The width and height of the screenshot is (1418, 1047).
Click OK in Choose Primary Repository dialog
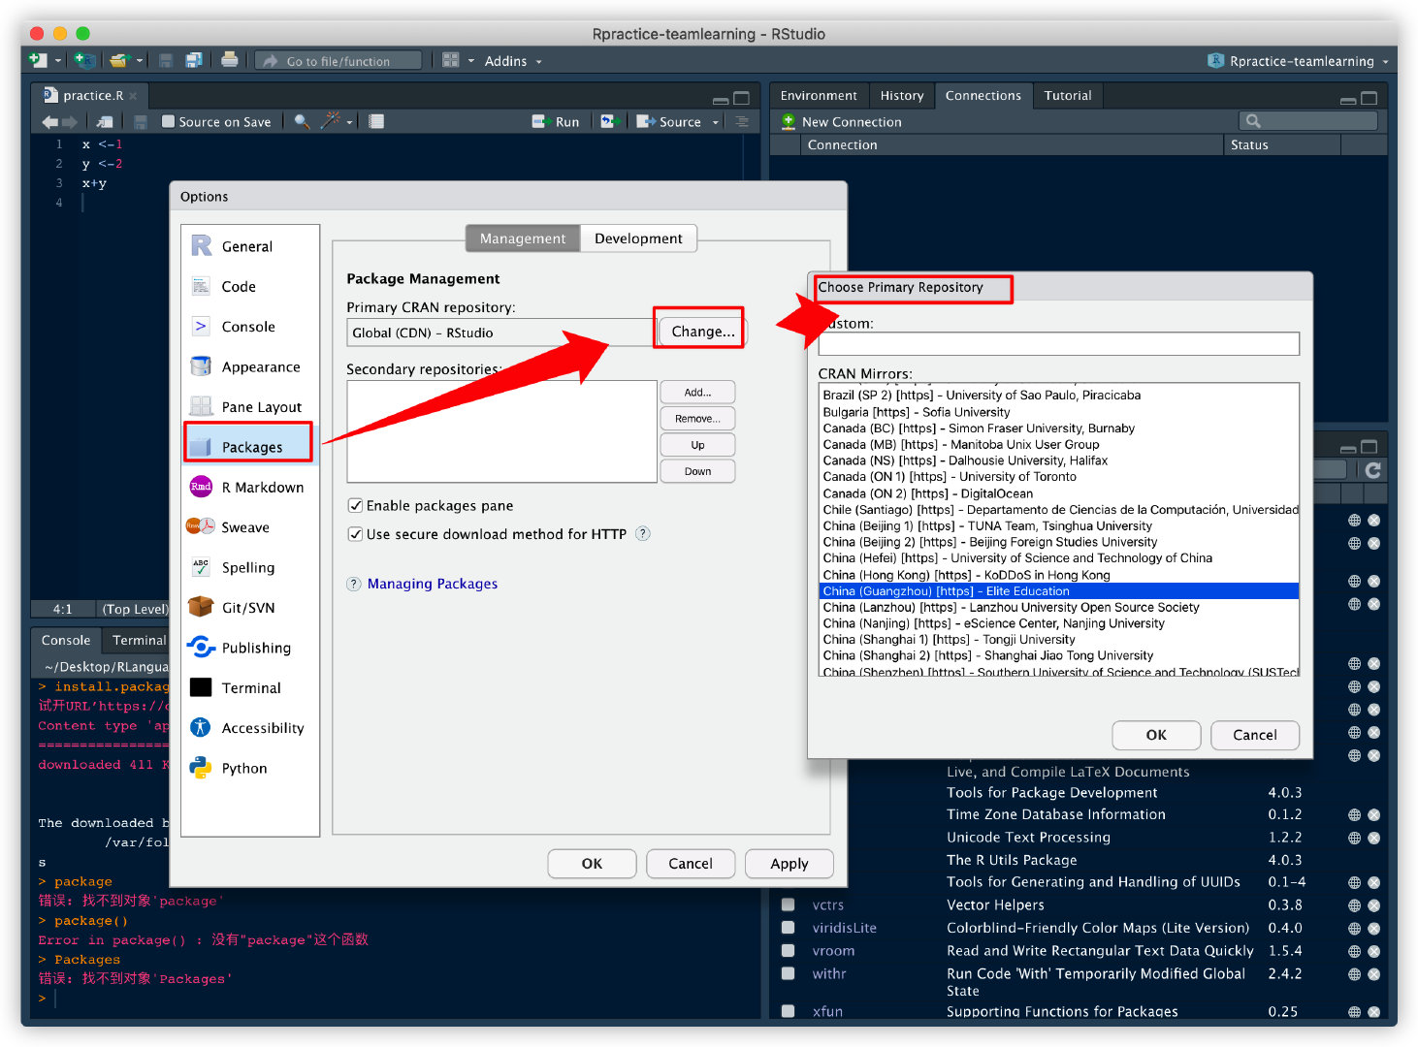coord(1156,735)
